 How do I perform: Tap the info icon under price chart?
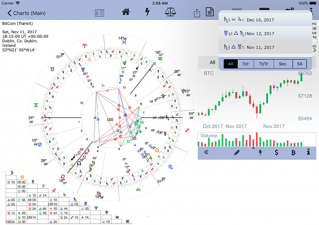(x=308, y=152)
